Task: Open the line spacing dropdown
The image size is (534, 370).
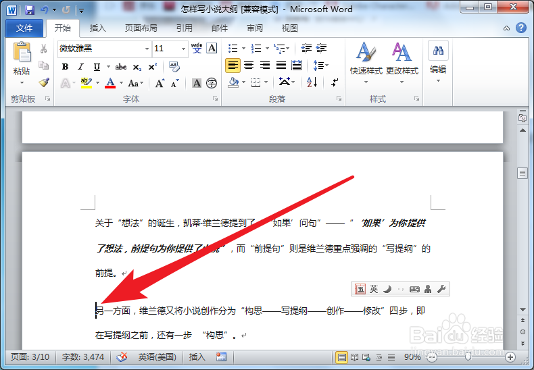Action: (321, 65)
